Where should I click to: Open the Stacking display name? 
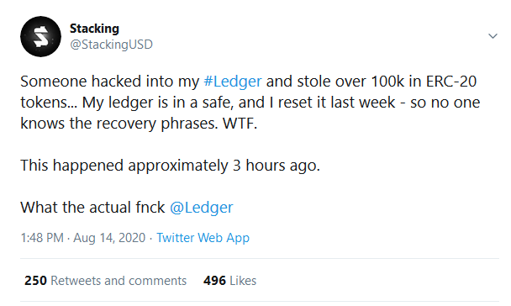[94, 29]
